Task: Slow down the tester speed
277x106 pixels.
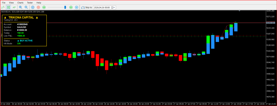Action: tap(44, 7)
